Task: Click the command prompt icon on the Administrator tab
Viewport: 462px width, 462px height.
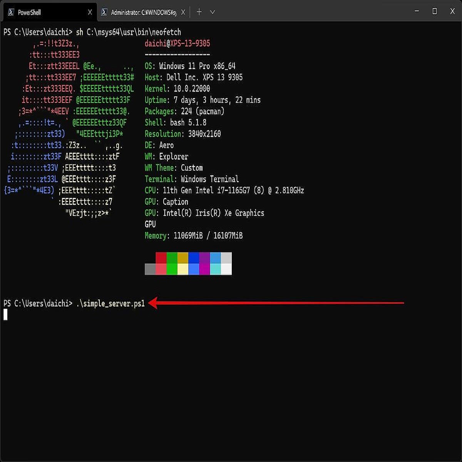Action: tap(104, 12)
